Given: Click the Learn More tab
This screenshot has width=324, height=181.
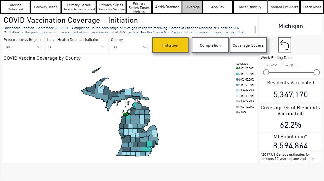Looking at the screenshot, I should [312, 7].
